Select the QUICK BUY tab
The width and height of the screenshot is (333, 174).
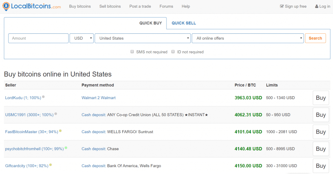pyautogui.click(x=151, y=23)
